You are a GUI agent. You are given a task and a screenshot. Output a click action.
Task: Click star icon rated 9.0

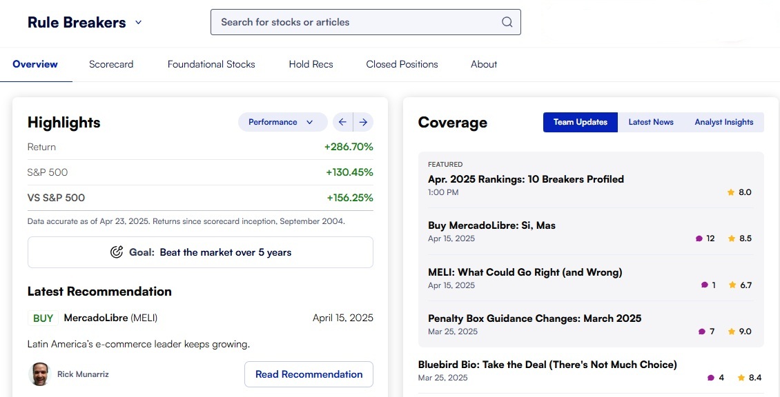coord(731,332)
